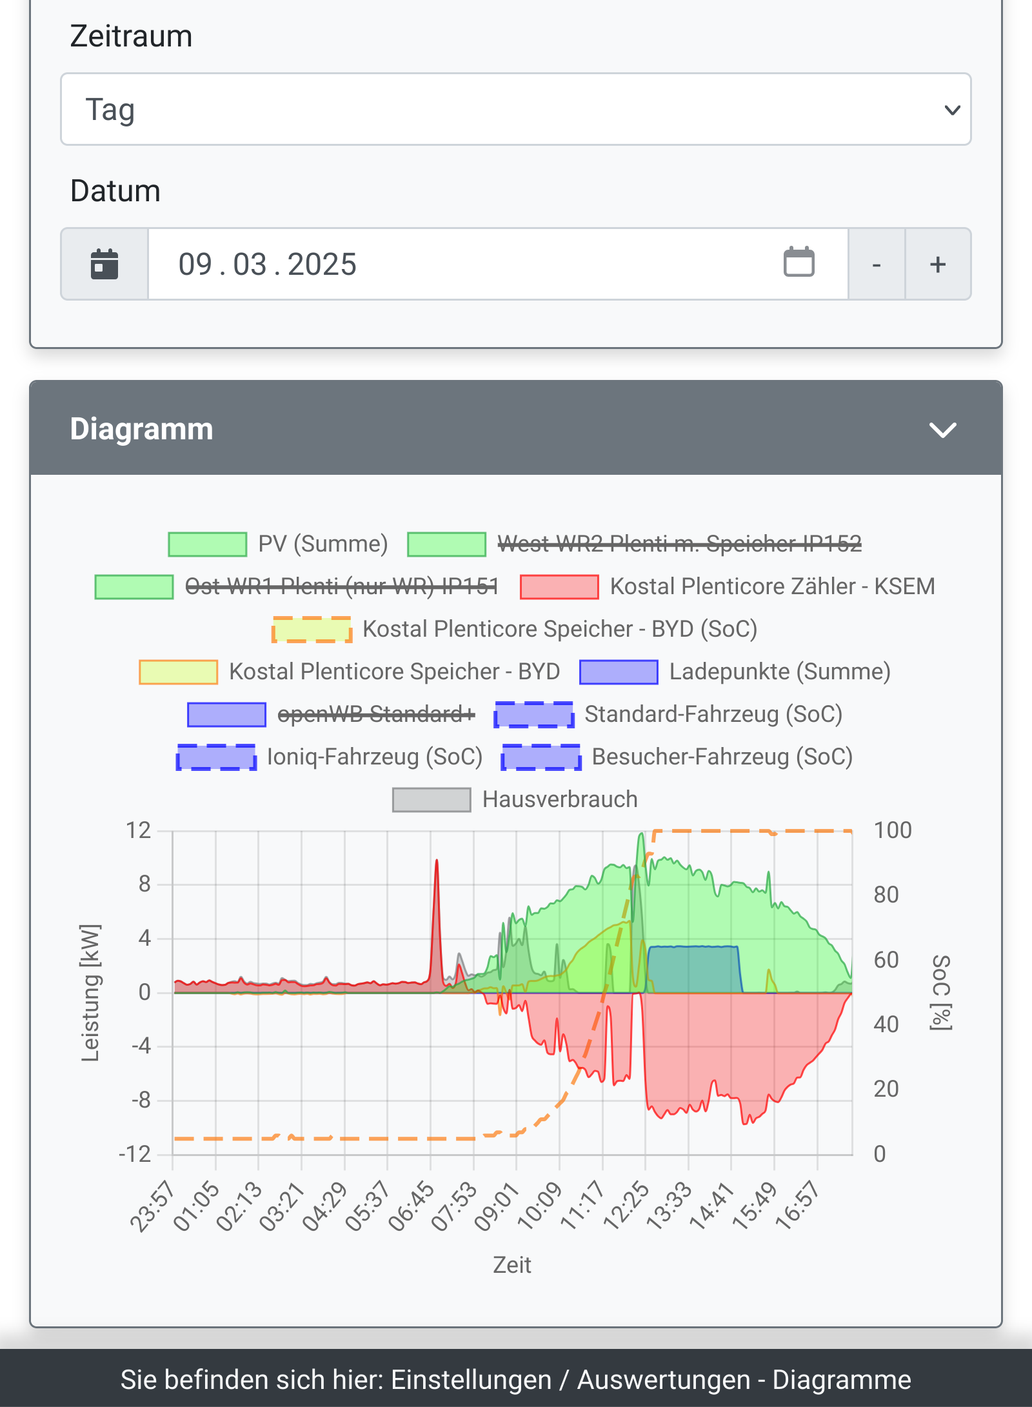Image resolution: width=1032 pixels, height=1407 pixels.
Task: Show Ost WR1 Plenti (nur WR) series
Action: [341, 586]
